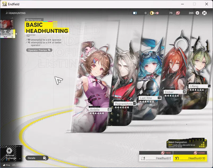Image resolution: width=213 pixels, height=168 pixels.
Task: Select the red-haired limited banner thumbnail
Action: click(x=7, y=24)
